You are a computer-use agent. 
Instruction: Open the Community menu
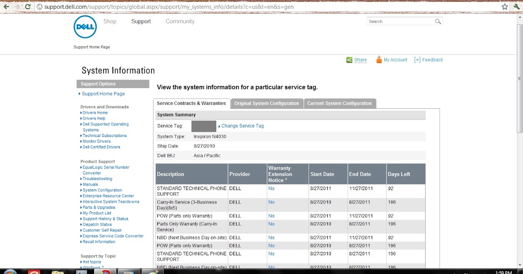[x=180, y=21]
